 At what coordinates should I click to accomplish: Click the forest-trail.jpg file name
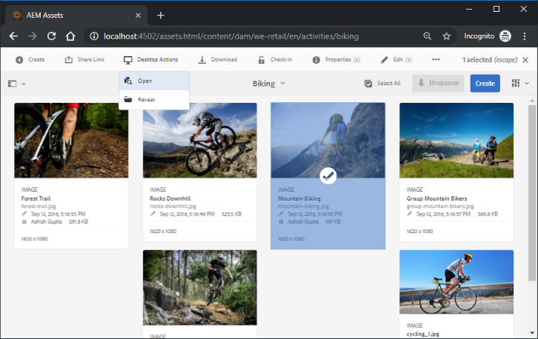point(39,206)
